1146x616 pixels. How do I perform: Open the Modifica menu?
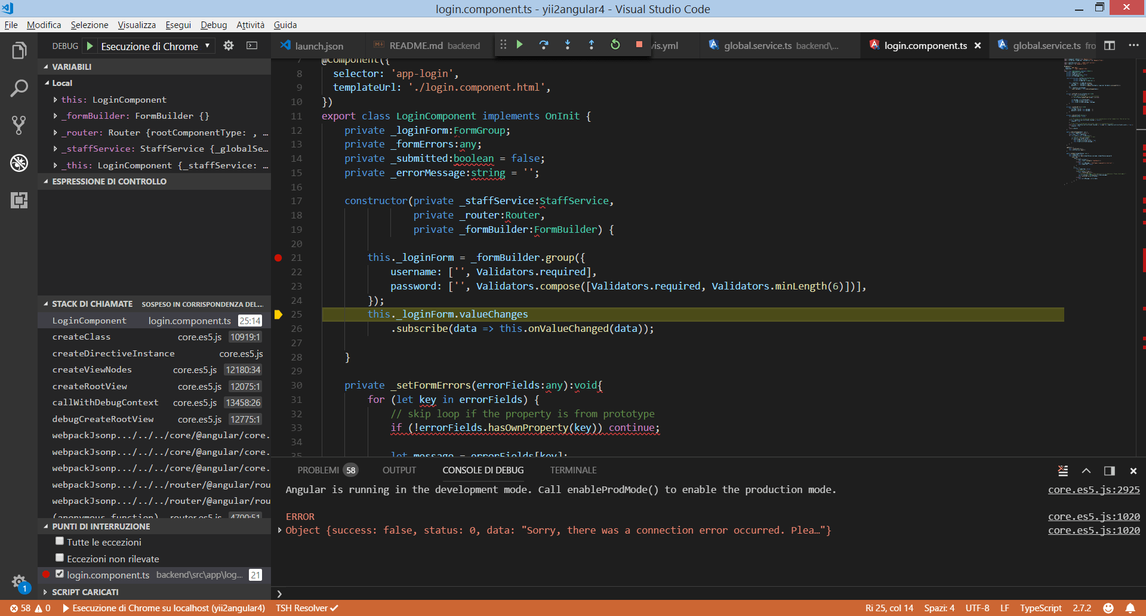point(44,24)
